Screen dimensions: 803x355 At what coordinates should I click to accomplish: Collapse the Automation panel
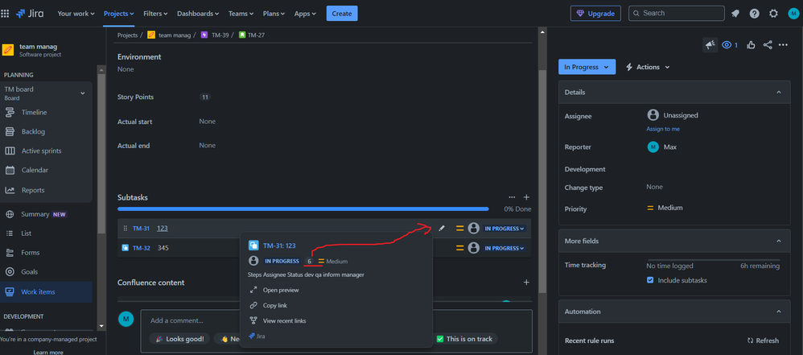[778, 312]
